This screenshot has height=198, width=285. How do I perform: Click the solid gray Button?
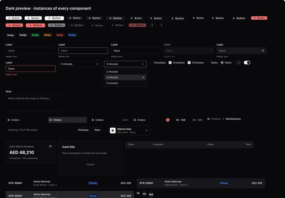57,25
